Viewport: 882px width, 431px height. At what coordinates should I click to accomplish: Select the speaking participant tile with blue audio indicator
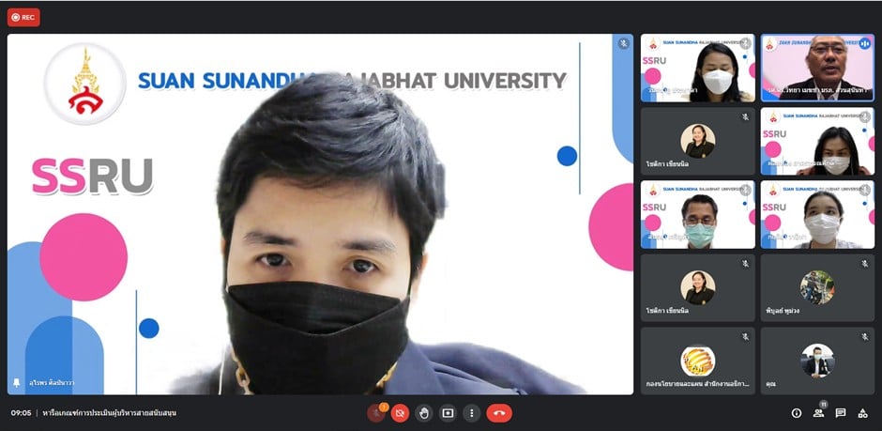[815, 68]
